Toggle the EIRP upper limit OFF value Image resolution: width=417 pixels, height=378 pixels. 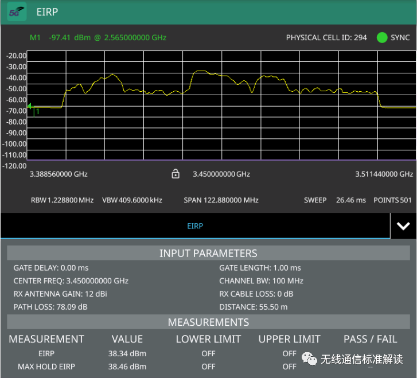click(x=289, y=354)
